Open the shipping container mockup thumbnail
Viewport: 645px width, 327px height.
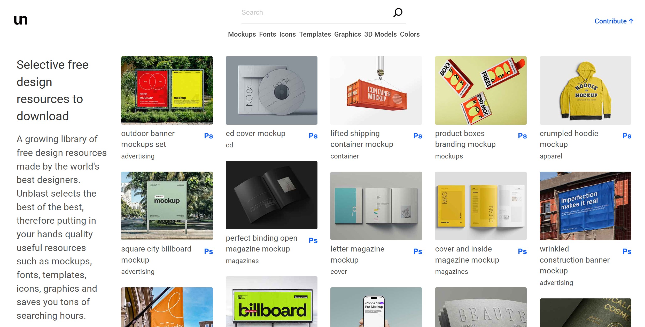point(376,90)
